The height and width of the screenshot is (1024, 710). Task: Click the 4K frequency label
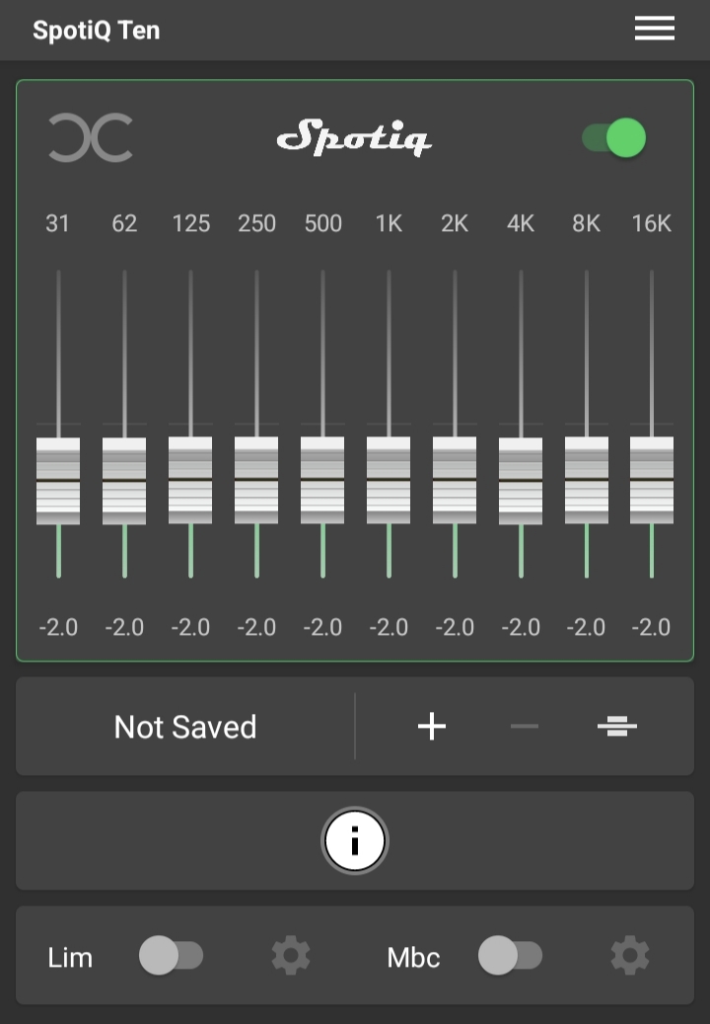521,224
